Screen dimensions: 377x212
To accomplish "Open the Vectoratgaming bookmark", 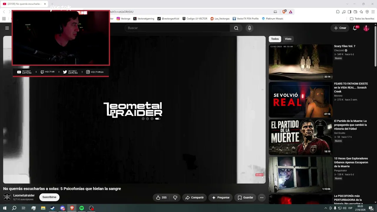I will 144,19.
